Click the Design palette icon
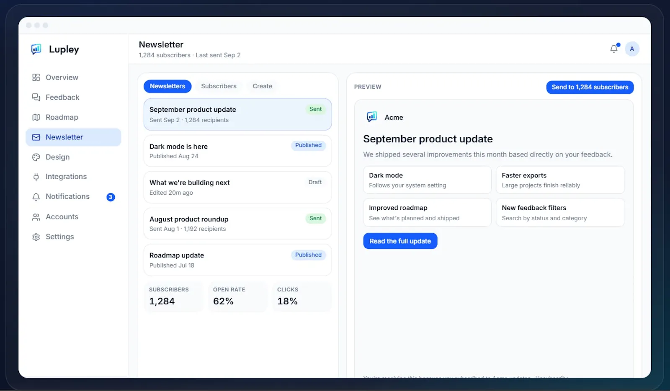Screen dimensions: 670x391 pyautogui.click(x=36, y=157)
